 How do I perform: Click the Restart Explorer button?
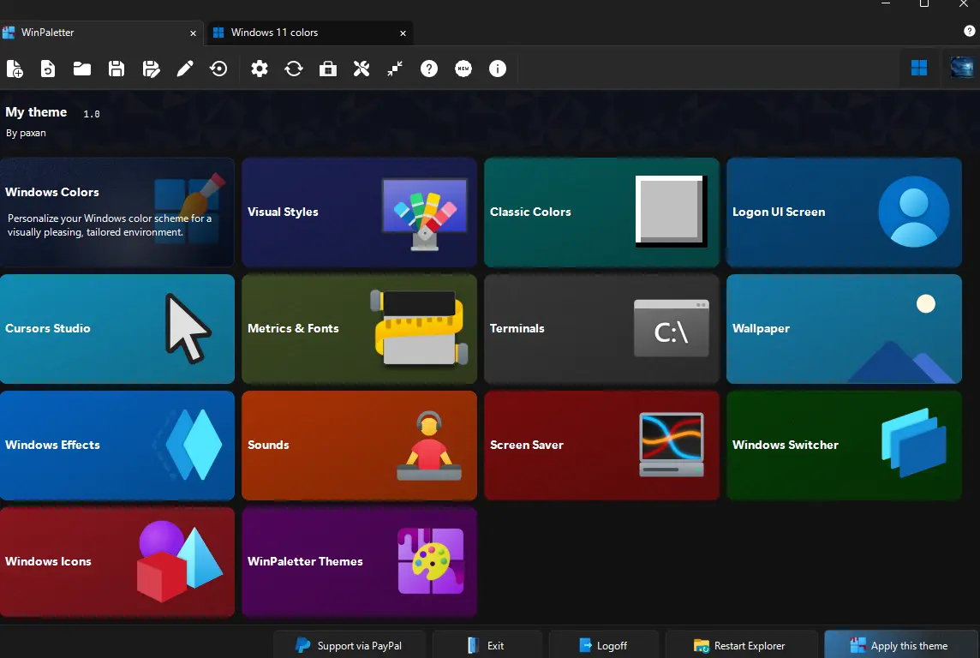coord(741,645)
